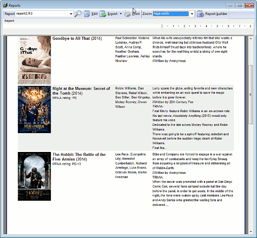The width and height of the screenshot is (257, 238).
Task: Click the Export button label
Action: pos(112,14)
